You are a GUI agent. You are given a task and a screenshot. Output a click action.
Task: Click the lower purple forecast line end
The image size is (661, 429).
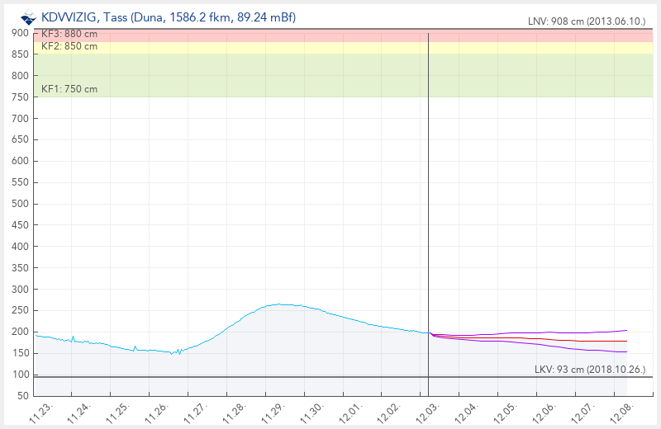(x=625, y=351)
